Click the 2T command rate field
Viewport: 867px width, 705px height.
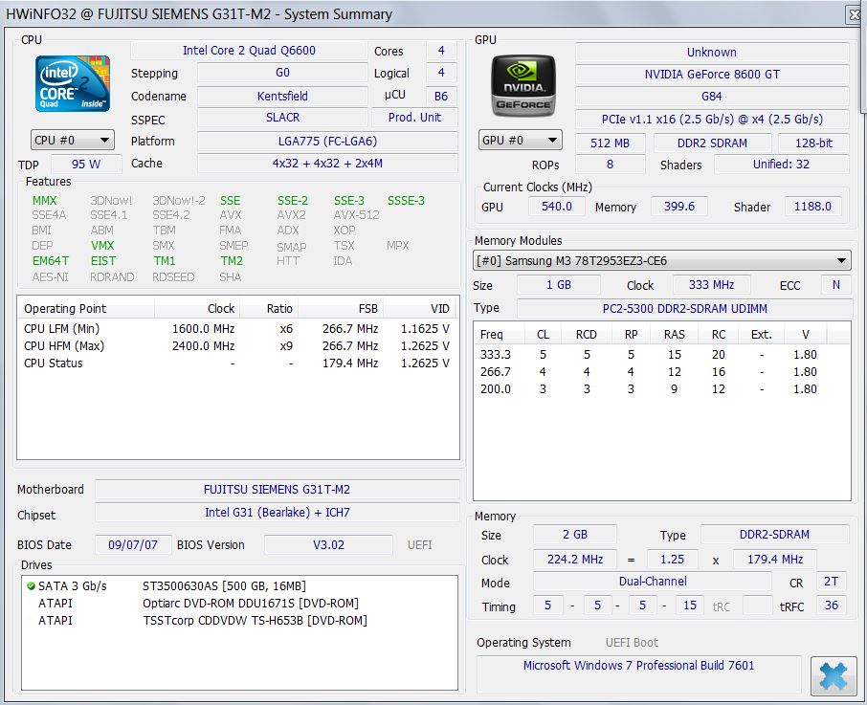[831, 582]
